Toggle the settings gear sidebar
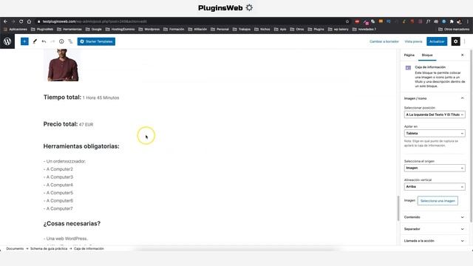 click(x=455, y=41)
